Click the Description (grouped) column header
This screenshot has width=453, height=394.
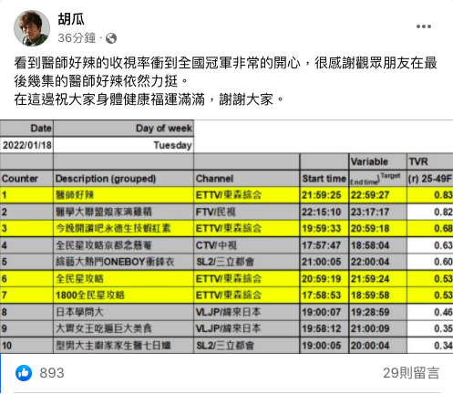pyautogui.click(x=123, y=179)
